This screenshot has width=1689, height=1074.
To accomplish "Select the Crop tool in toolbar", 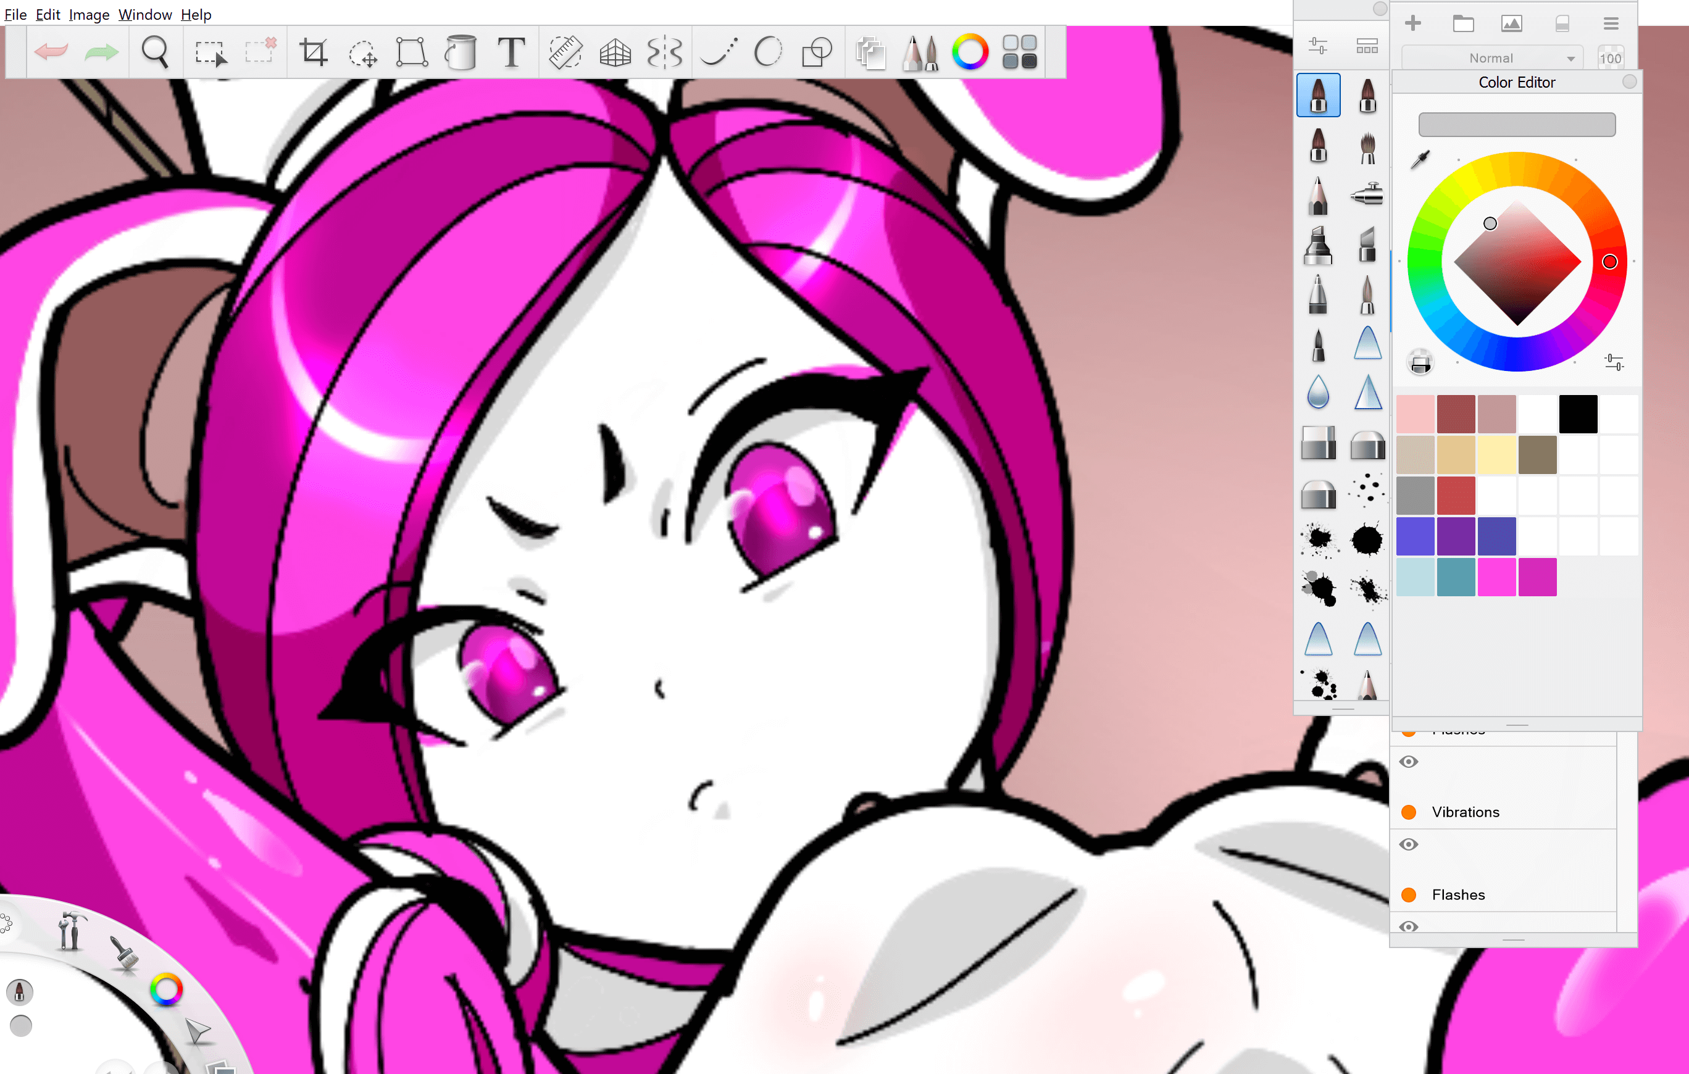I will coord(313,52).
